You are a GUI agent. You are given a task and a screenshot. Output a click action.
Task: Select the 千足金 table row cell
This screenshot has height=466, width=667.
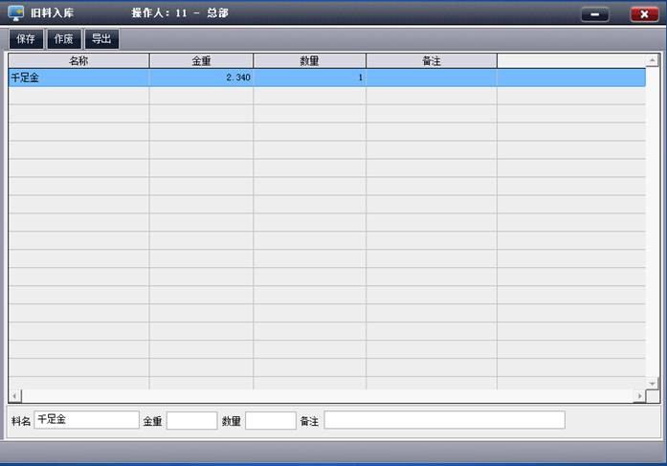coord(78,78)
